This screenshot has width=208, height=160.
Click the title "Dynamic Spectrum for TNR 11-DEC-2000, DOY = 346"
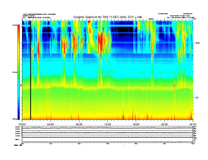tap(108, 17)
